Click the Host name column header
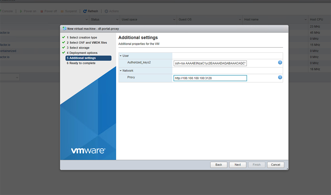 (251, 20)
